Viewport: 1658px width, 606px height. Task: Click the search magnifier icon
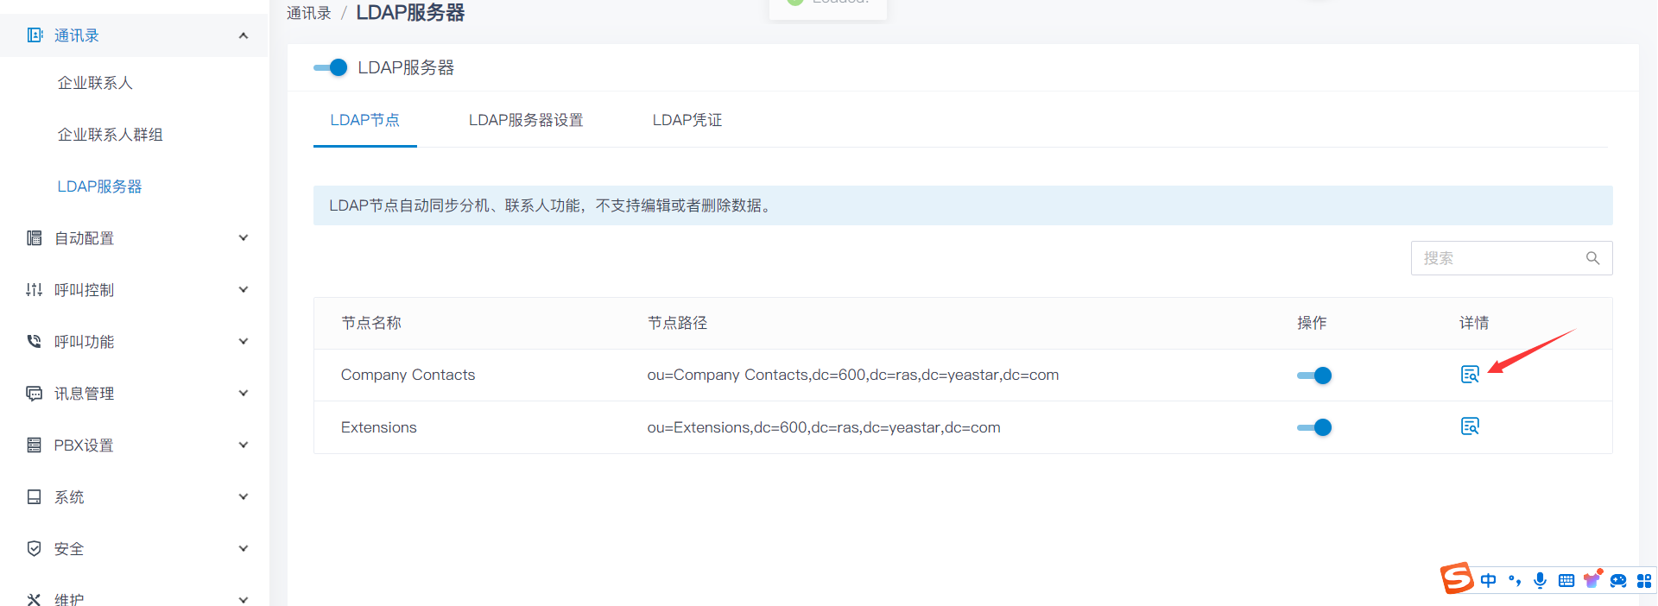click(x=1592, y=258)
